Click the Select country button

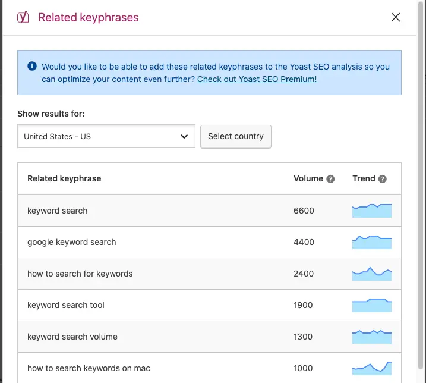236,137
